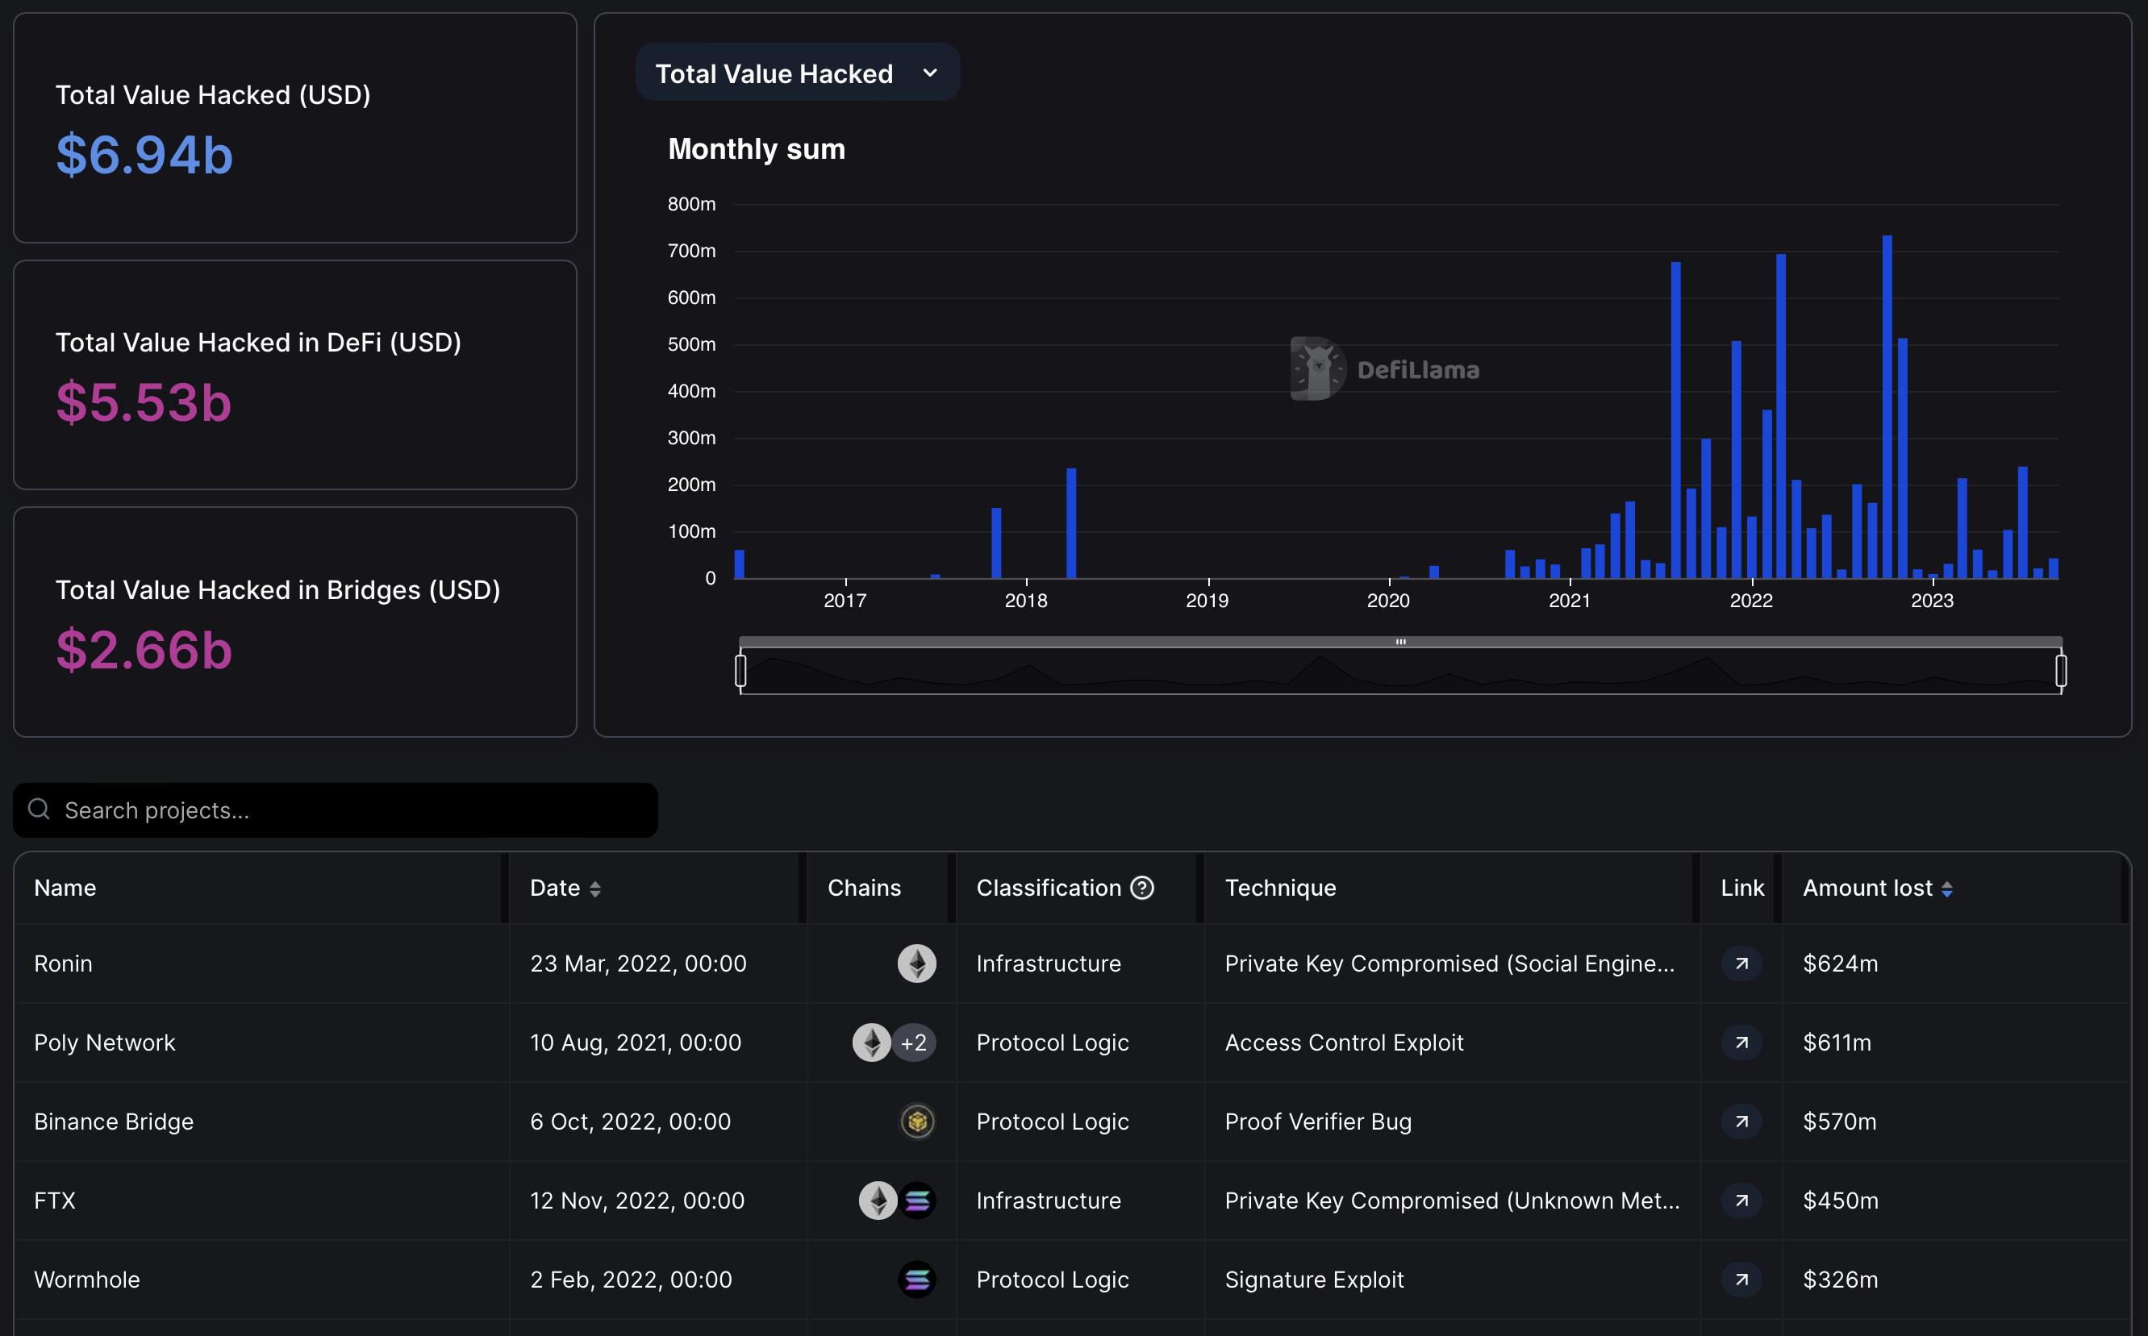Click the Access Control Exploit technique cell
This screenshot has width=2148, height=1336.
tap(1344, 1043)
